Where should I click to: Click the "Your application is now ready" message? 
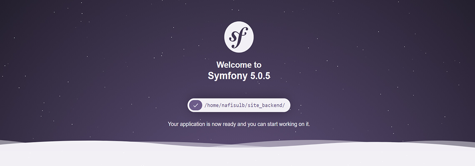tap(239, 124)
